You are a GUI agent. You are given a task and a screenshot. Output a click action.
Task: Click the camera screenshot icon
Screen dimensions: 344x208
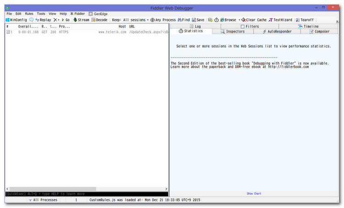pos(210,20)
